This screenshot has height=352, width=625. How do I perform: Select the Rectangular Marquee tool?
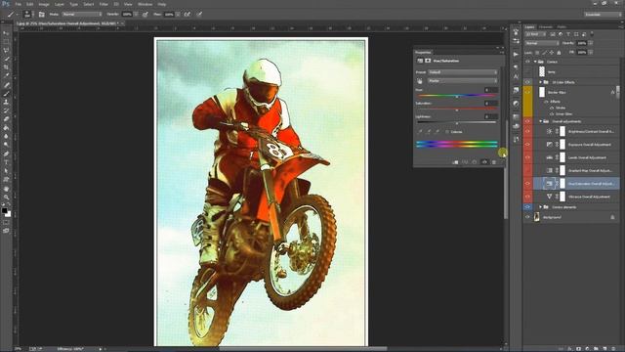click(6, 41)
